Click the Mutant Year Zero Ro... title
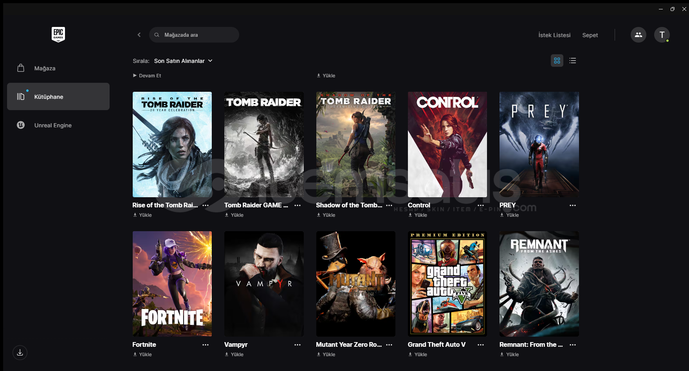689x371 pixels. point(349,344)
